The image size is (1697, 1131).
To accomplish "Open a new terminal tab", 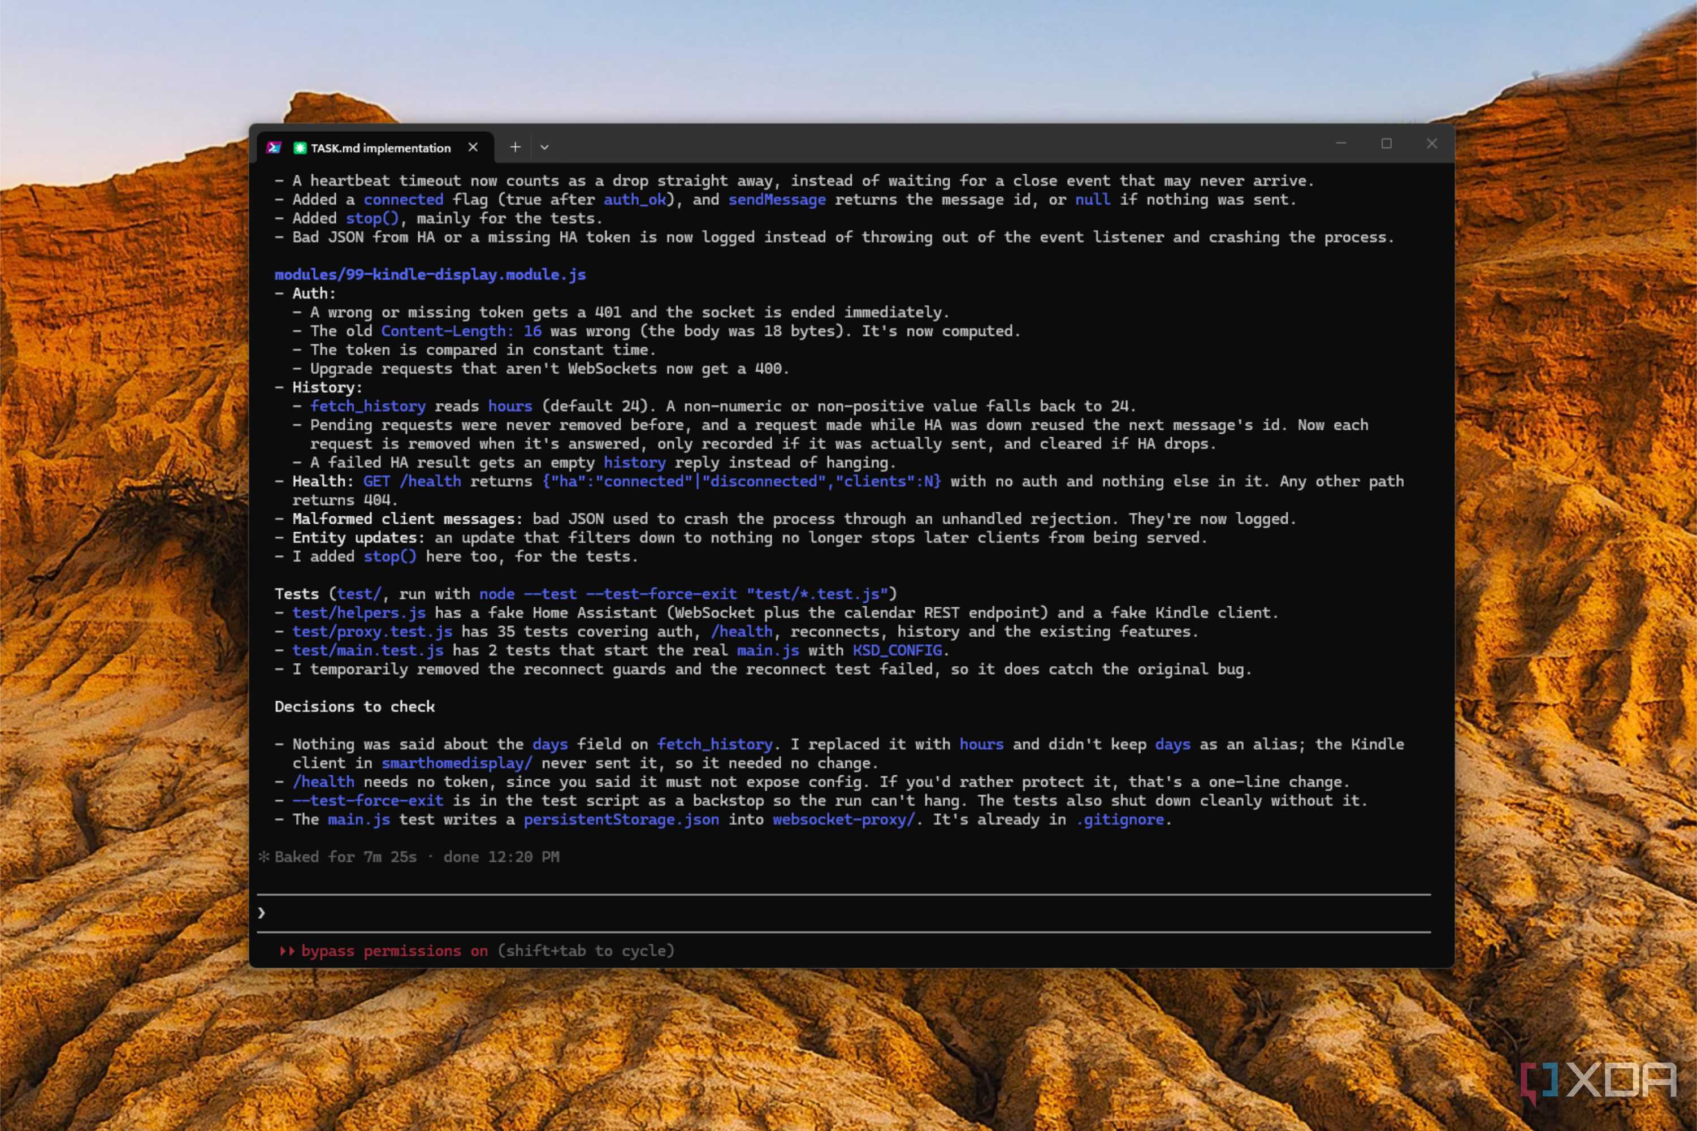I will 515,147.
